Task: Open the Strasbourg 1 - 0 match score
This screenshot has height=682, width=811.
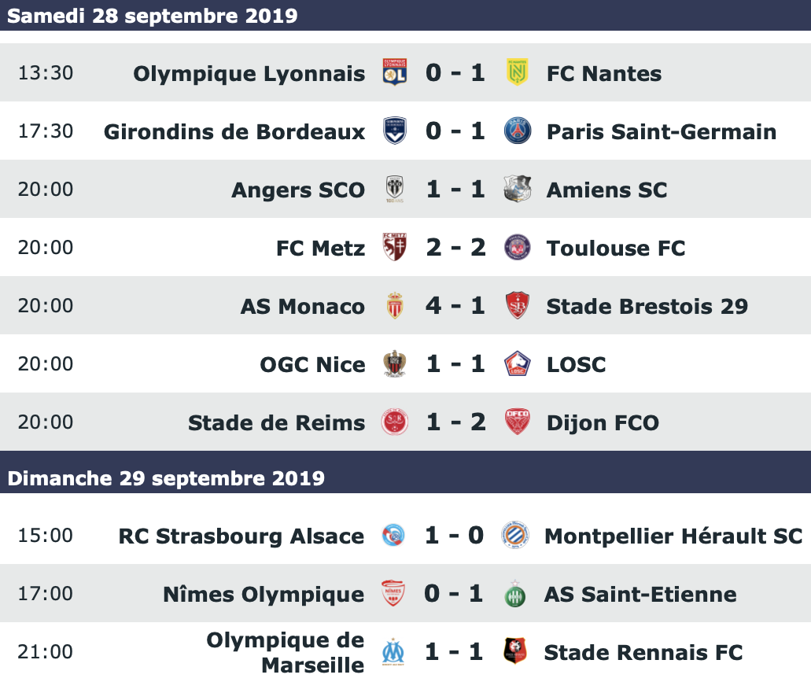Action: pos(454,536)
